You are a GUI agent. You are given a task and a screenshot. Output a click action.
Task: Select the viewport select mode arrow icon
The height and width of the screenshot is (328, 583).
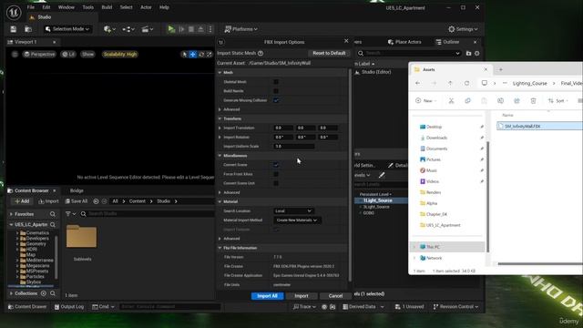tap(184, 55)
